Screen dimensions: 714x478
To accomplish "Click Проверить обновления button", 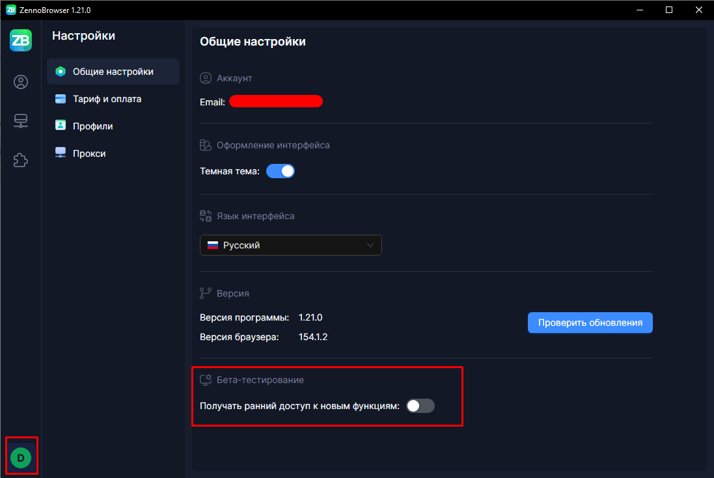I will [x=590, y=323].
